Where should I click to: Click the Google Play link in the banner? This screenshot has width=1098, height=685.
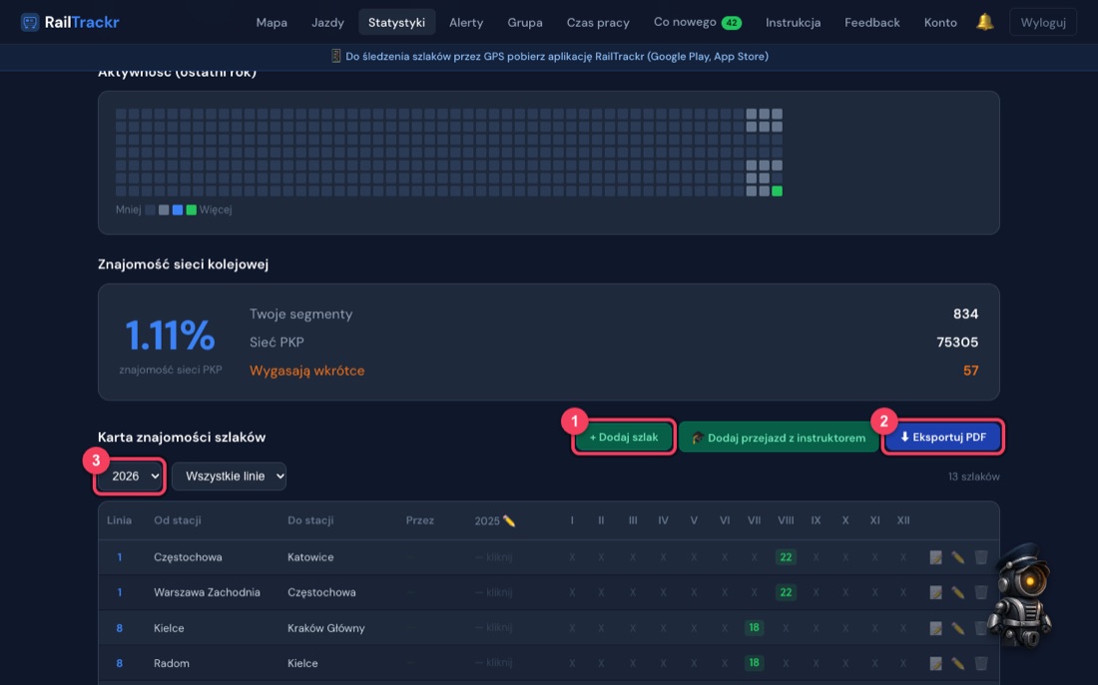tap(679, 57)
